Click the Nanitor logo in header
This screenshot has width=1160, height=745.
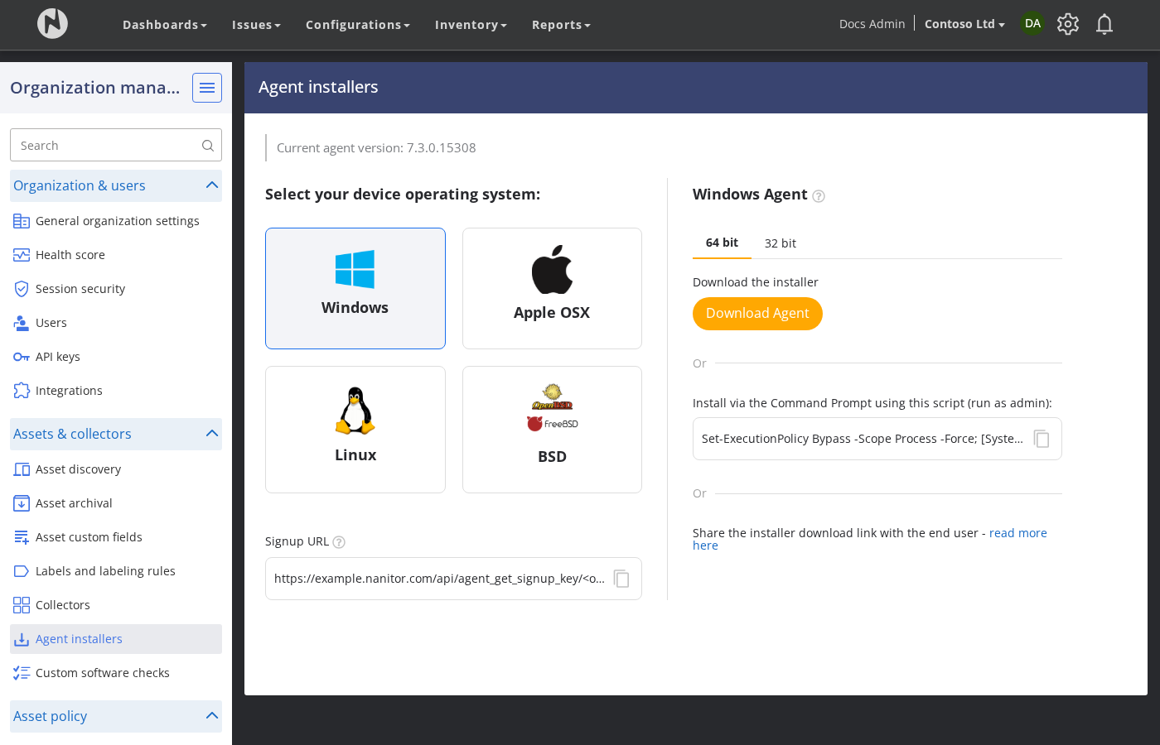point(52,23)
